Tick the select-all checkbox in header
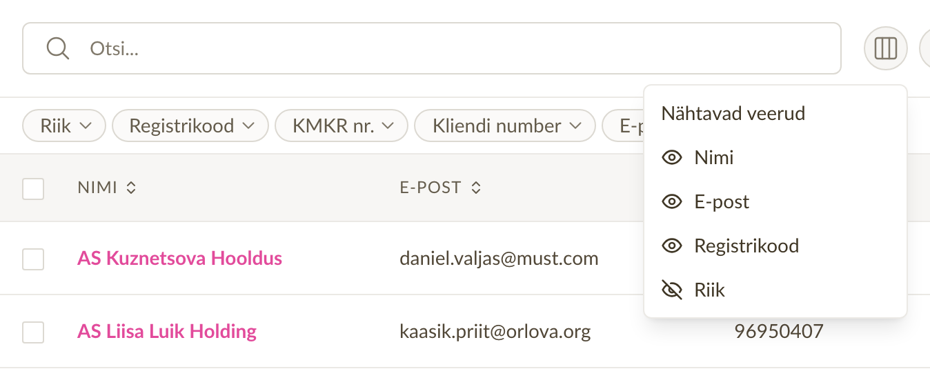The width and height of the screenshot is (930, 389). 33,188
